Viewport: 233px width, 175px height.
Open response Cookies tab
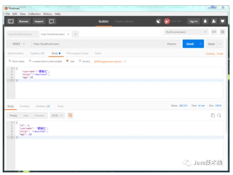(x=25, y=106)
